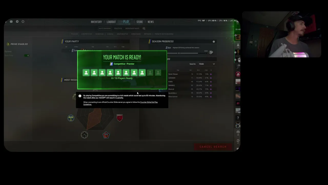Click the red skull friend avatar in sidebar
Viewport: 328px width, 185px height.
click(238, 74)
